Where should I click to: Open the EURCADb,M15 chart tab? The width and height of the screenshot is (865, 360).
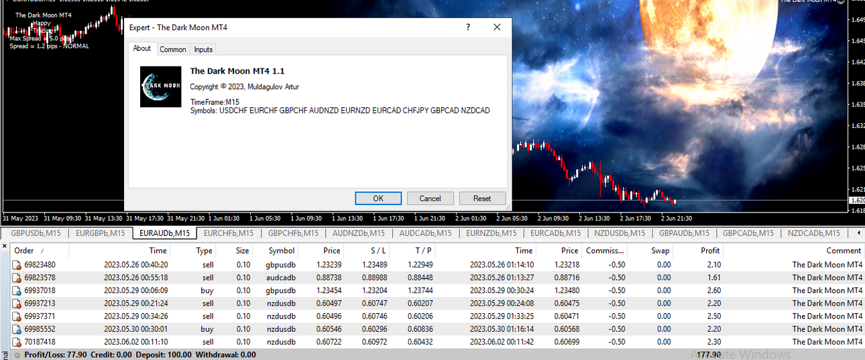(556, 233)
